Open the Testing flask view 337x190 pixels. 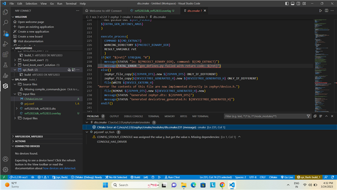point(5,65)
